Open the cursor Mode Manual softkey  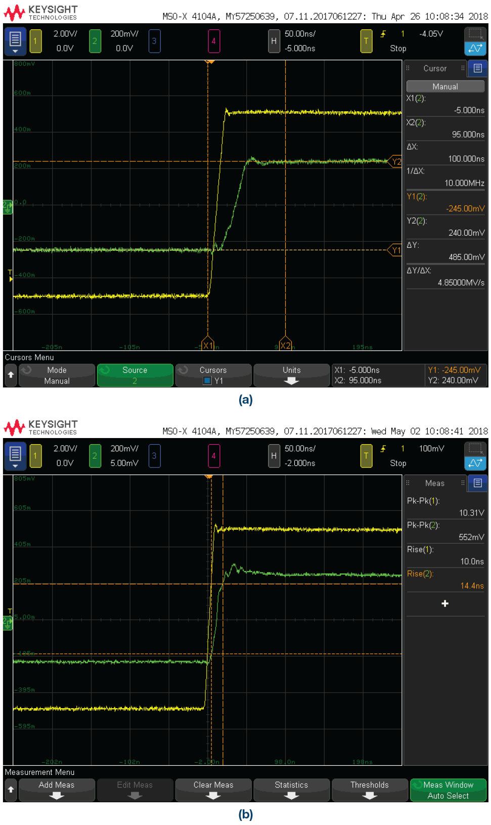coord(57,375)
